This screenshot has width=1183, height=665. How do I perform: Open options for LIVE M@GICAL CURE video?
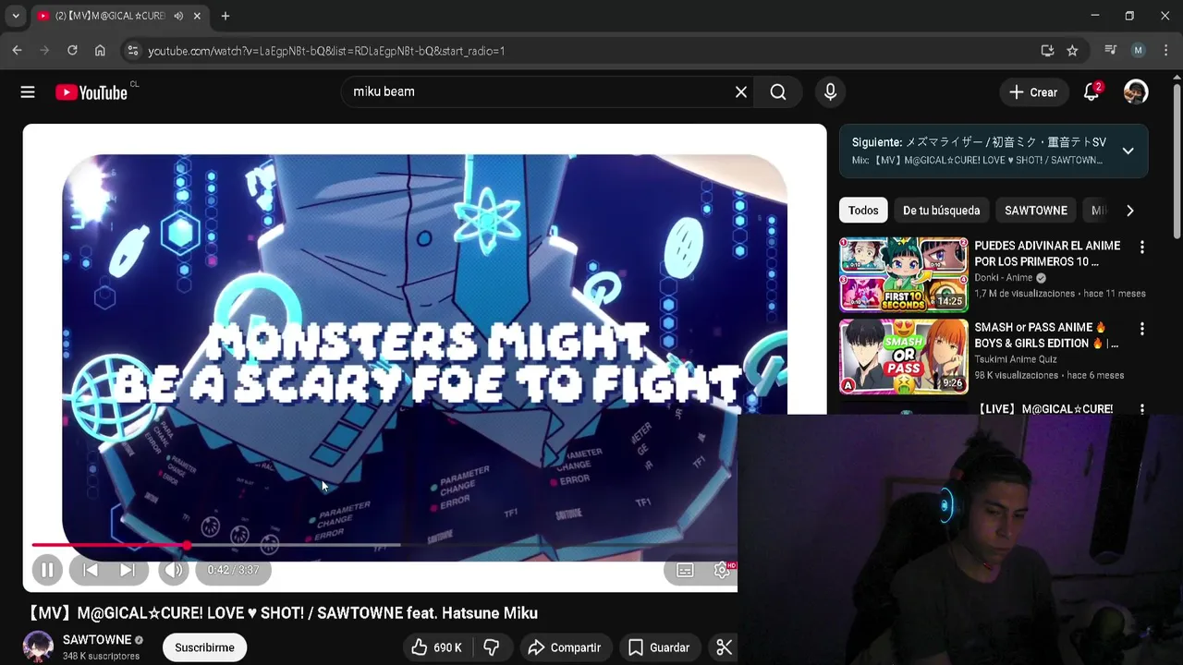click(x=1141, y=409)
